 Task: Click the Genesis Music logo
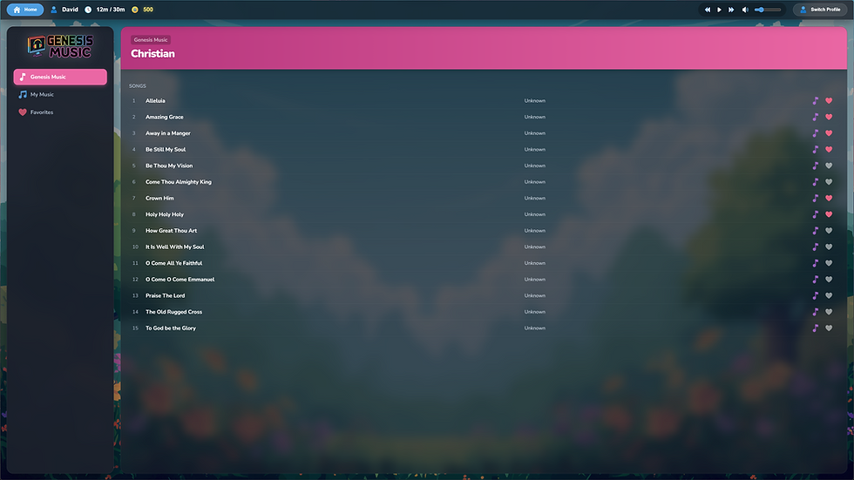coord(60,46)
